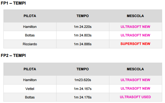The image size is (165, 103).
Task: Select the PILOTA header in FP2 table
Action: [30, 69]
